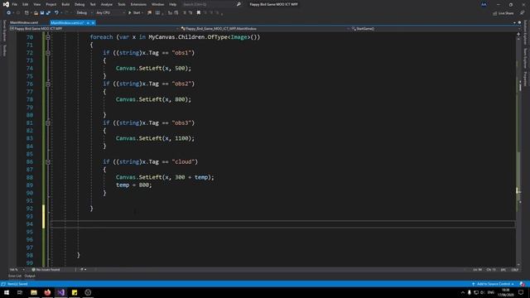Click the Live Share button label
This screenshot has width=530, height=298.
pyautogui.click(x=506, y=13)
